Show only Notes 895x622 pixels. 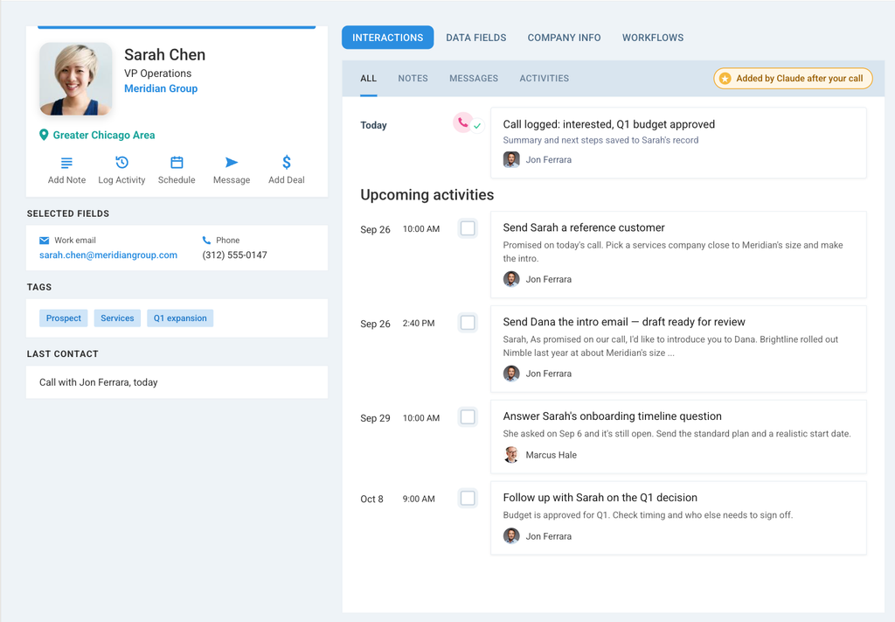pyautogui.click(x=413, y=78)
